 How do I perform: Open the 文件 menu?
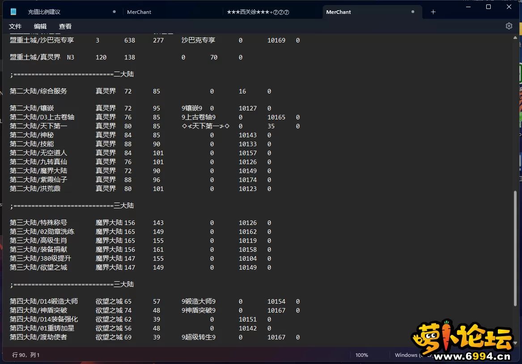(15, 26)
